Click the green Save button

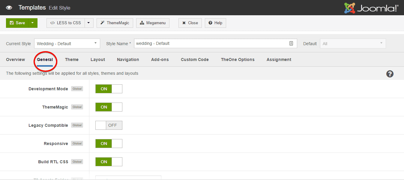coord(17,23)
